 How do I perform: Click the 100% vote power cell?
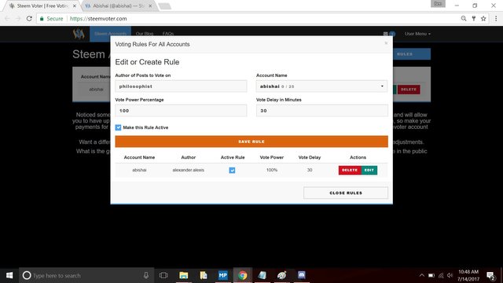pos(272,170)
